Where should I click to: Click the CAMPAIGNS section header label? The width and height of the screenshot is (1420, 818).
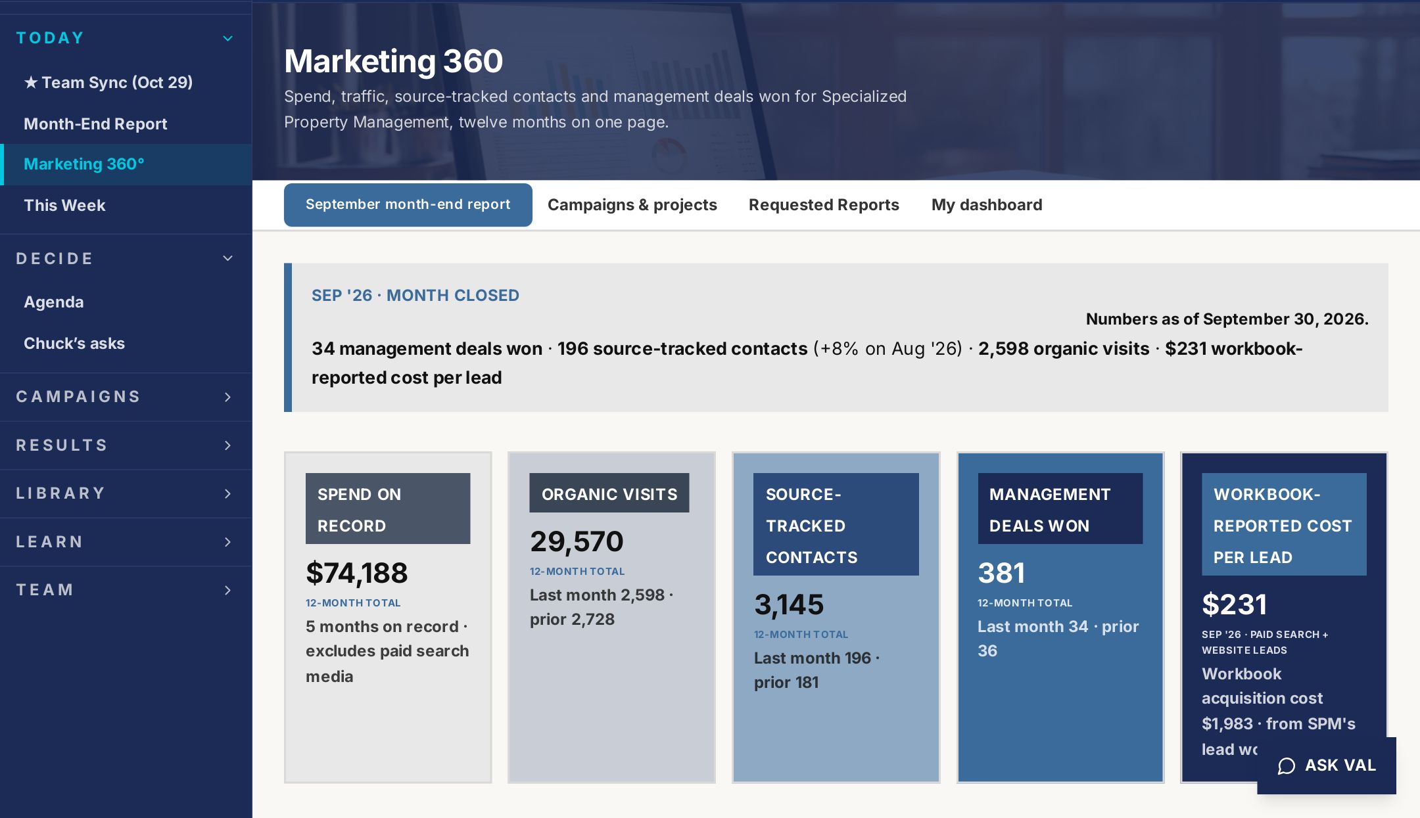pos(78,397)
